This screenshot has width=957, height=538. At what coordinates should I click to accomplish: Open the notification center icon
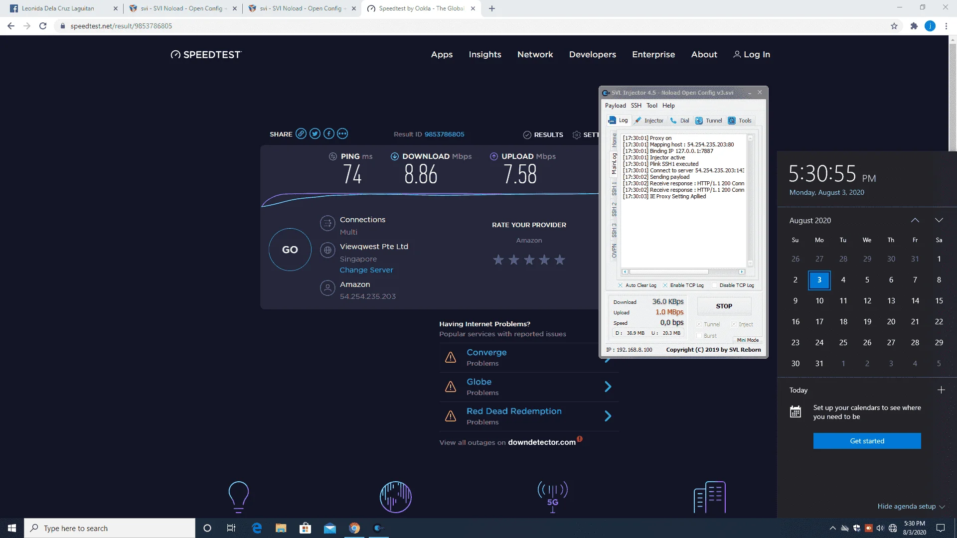coord(941,528)
